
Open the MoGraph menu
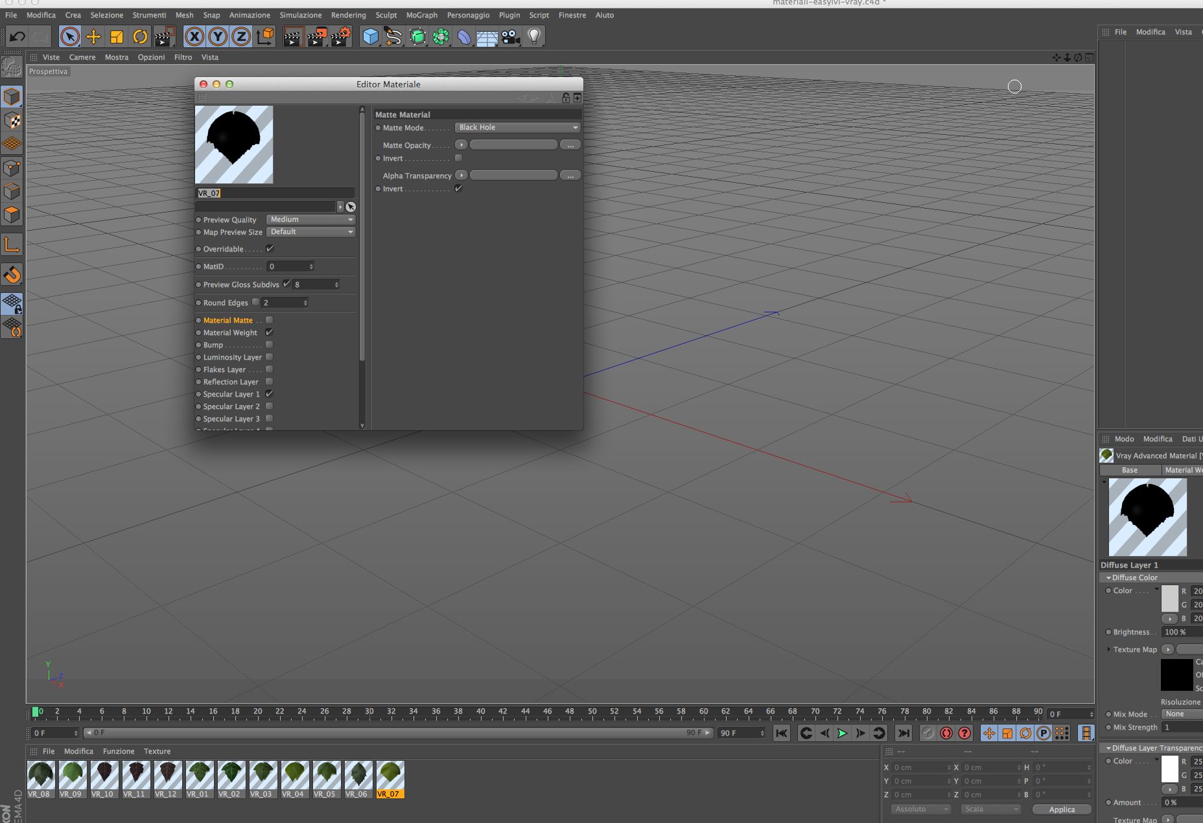422,15
